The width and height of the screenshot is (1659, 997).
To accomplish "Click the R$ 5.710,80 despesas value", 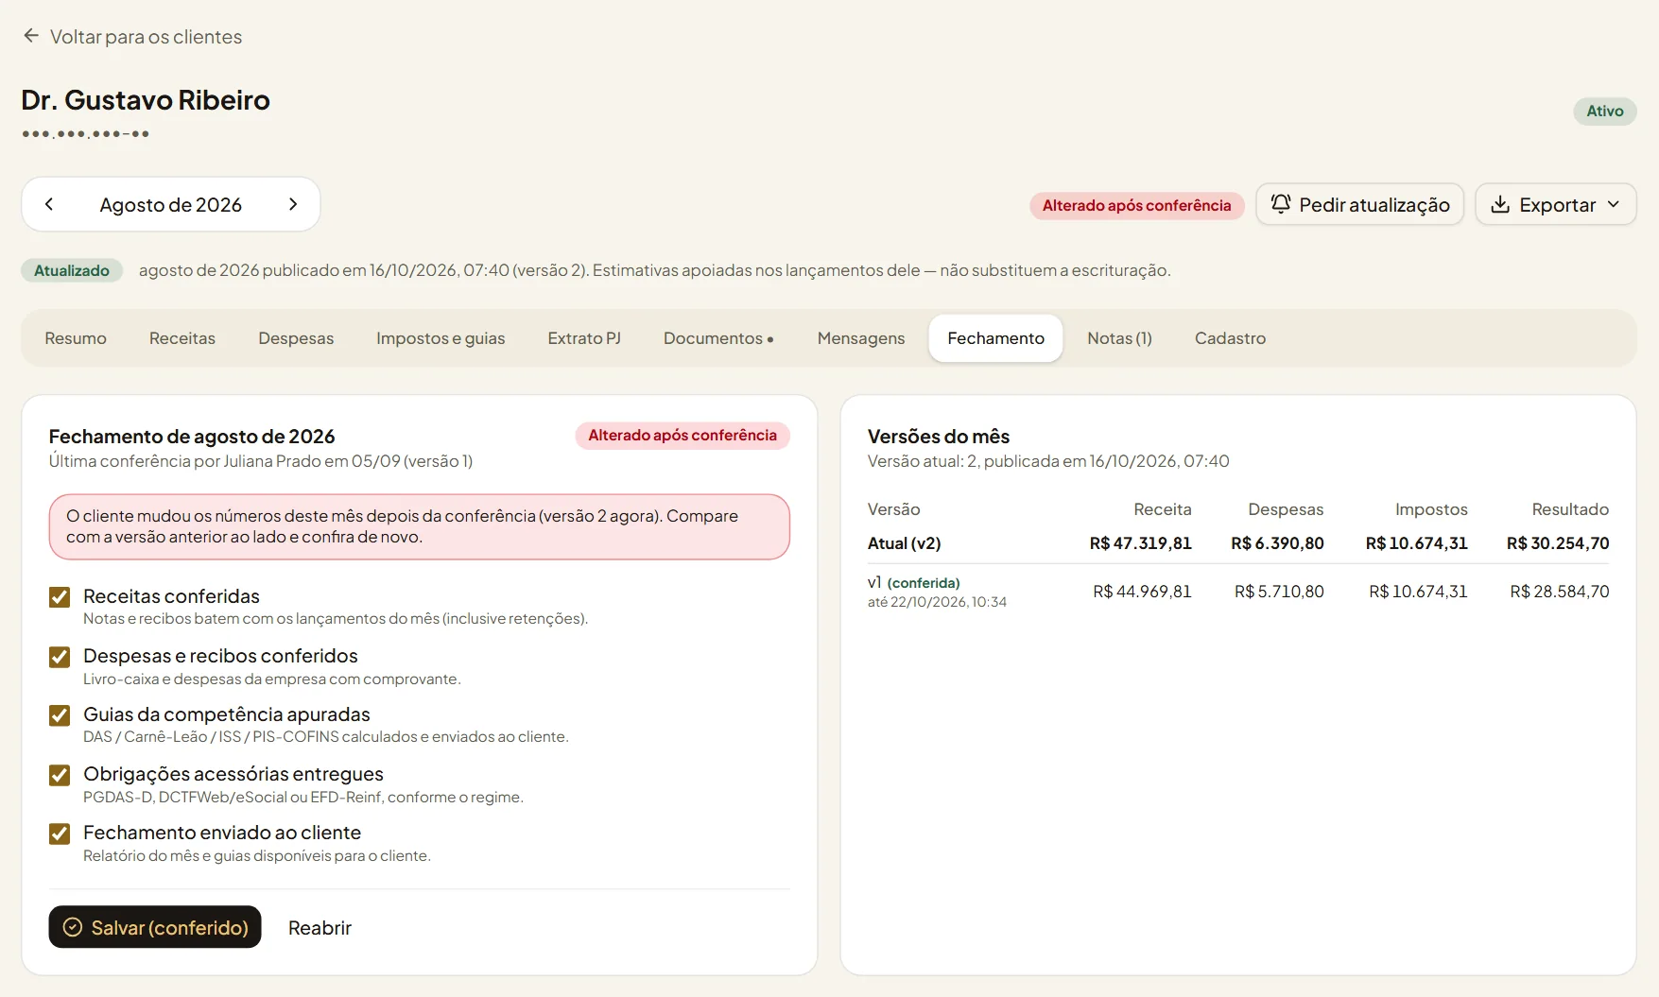I will point(1279,592).
